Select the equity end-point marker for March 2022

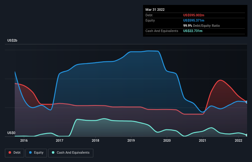point(247,102)
